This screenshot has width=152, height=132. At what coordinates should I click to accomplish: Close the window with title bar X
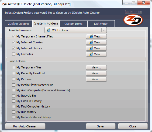click(x=144, y=3)
